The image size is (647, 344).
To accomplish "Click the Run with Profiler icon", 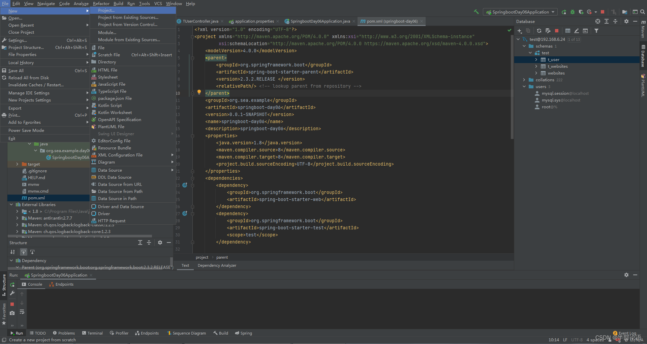I will click(x=589, y=12).
